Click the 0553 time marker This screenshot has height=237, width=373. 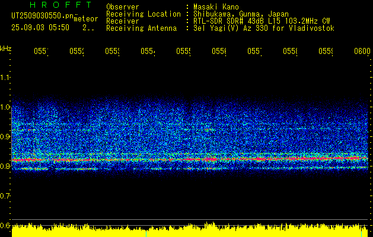coord(112,51)
